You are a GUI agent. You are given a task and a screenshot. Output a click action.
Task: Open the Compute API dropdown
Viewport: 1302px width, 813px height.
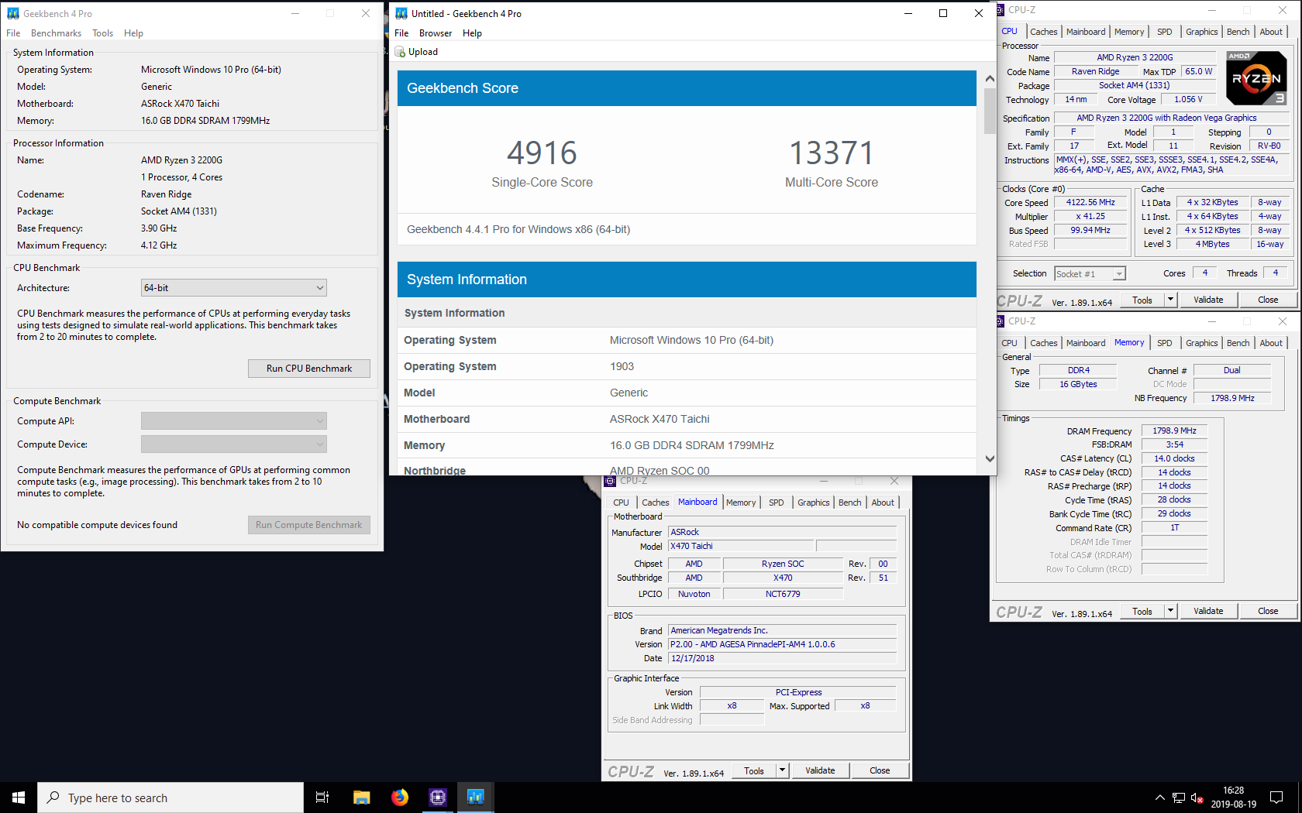[234, 421]
